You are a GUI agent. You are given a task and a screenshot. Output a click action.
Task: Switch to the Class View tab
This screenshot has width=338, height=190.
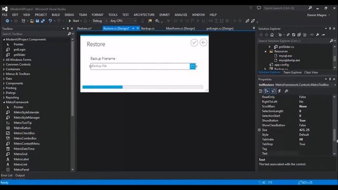[311, 72]
